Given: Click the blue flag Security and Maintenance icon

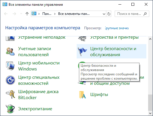Looking at the screenshot, I should (82, 52).
